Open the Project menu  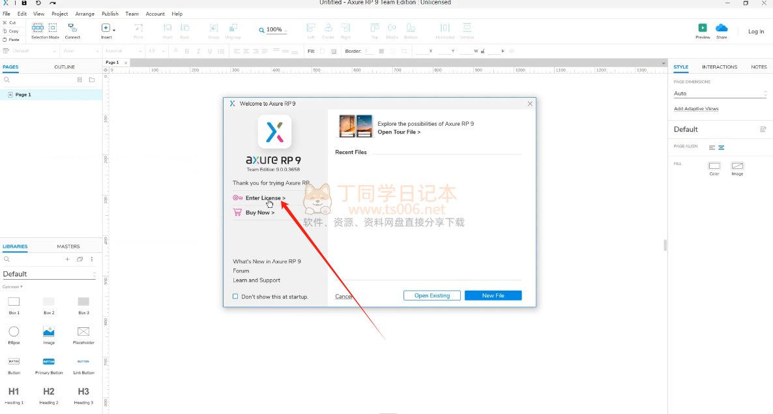(x=60, y=14)
